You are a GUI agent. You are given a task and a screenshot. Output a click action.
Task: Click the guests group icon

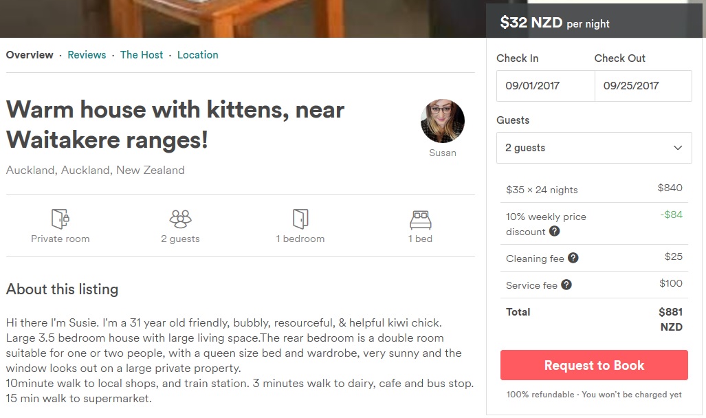pyautogui.click(x=180, y=219)
